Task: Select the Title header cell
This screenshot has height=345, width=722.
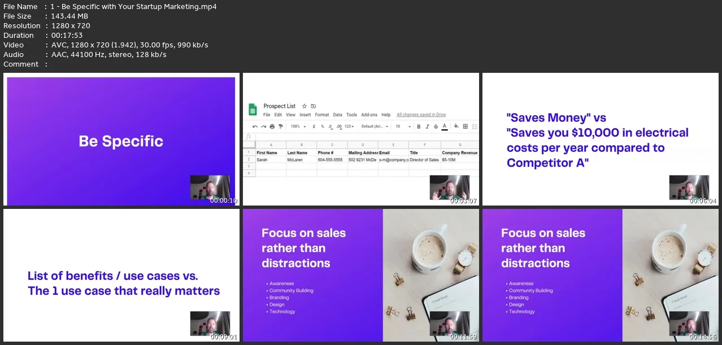Action: 424,152
